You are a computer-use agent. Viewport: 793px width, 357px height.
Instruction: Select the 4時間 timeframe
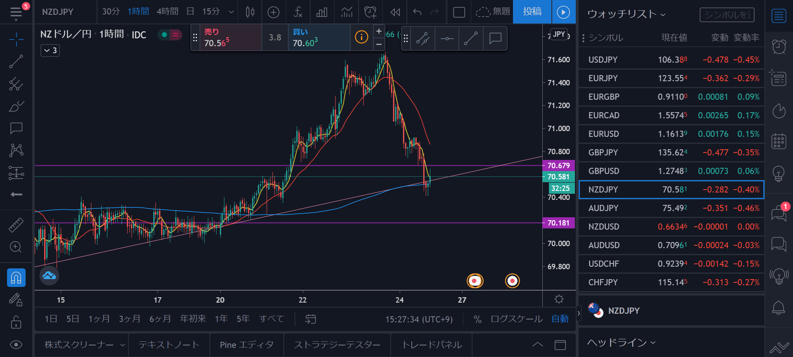pyautogui.click(x=167, y=12)
